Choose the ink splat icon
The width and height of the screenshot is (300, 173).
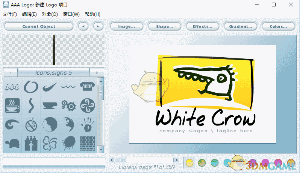click(x=68, y=143)
